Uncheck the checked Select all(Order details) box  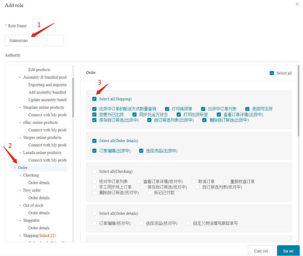(x=94, y=141)
